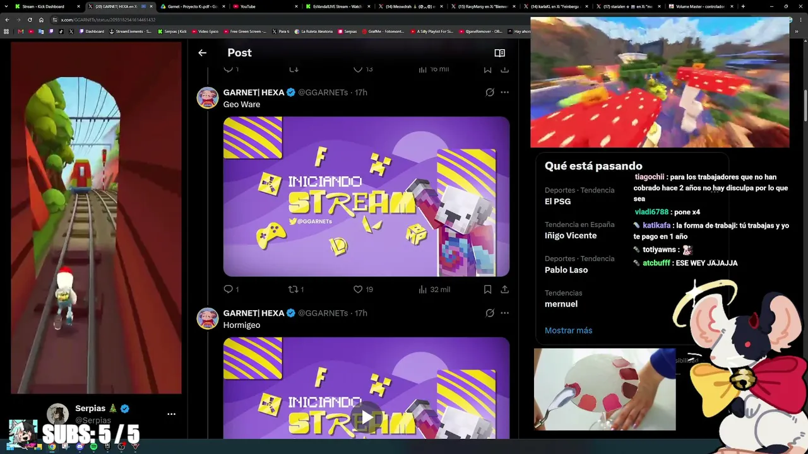Open the Iñigo Vicente trend
The height and width of the screenshot is (454, 808).
[x=579, y=230]
